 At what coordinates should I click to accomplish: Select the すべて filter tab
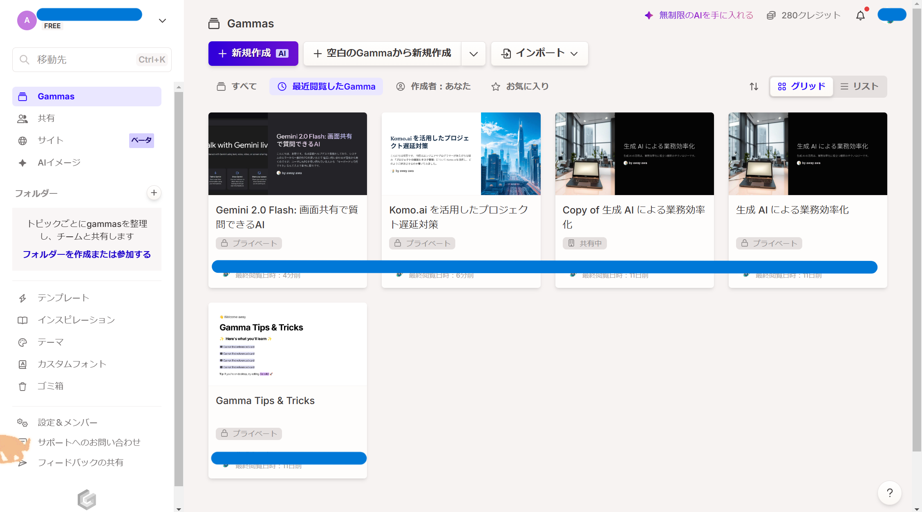pos(236,86)
